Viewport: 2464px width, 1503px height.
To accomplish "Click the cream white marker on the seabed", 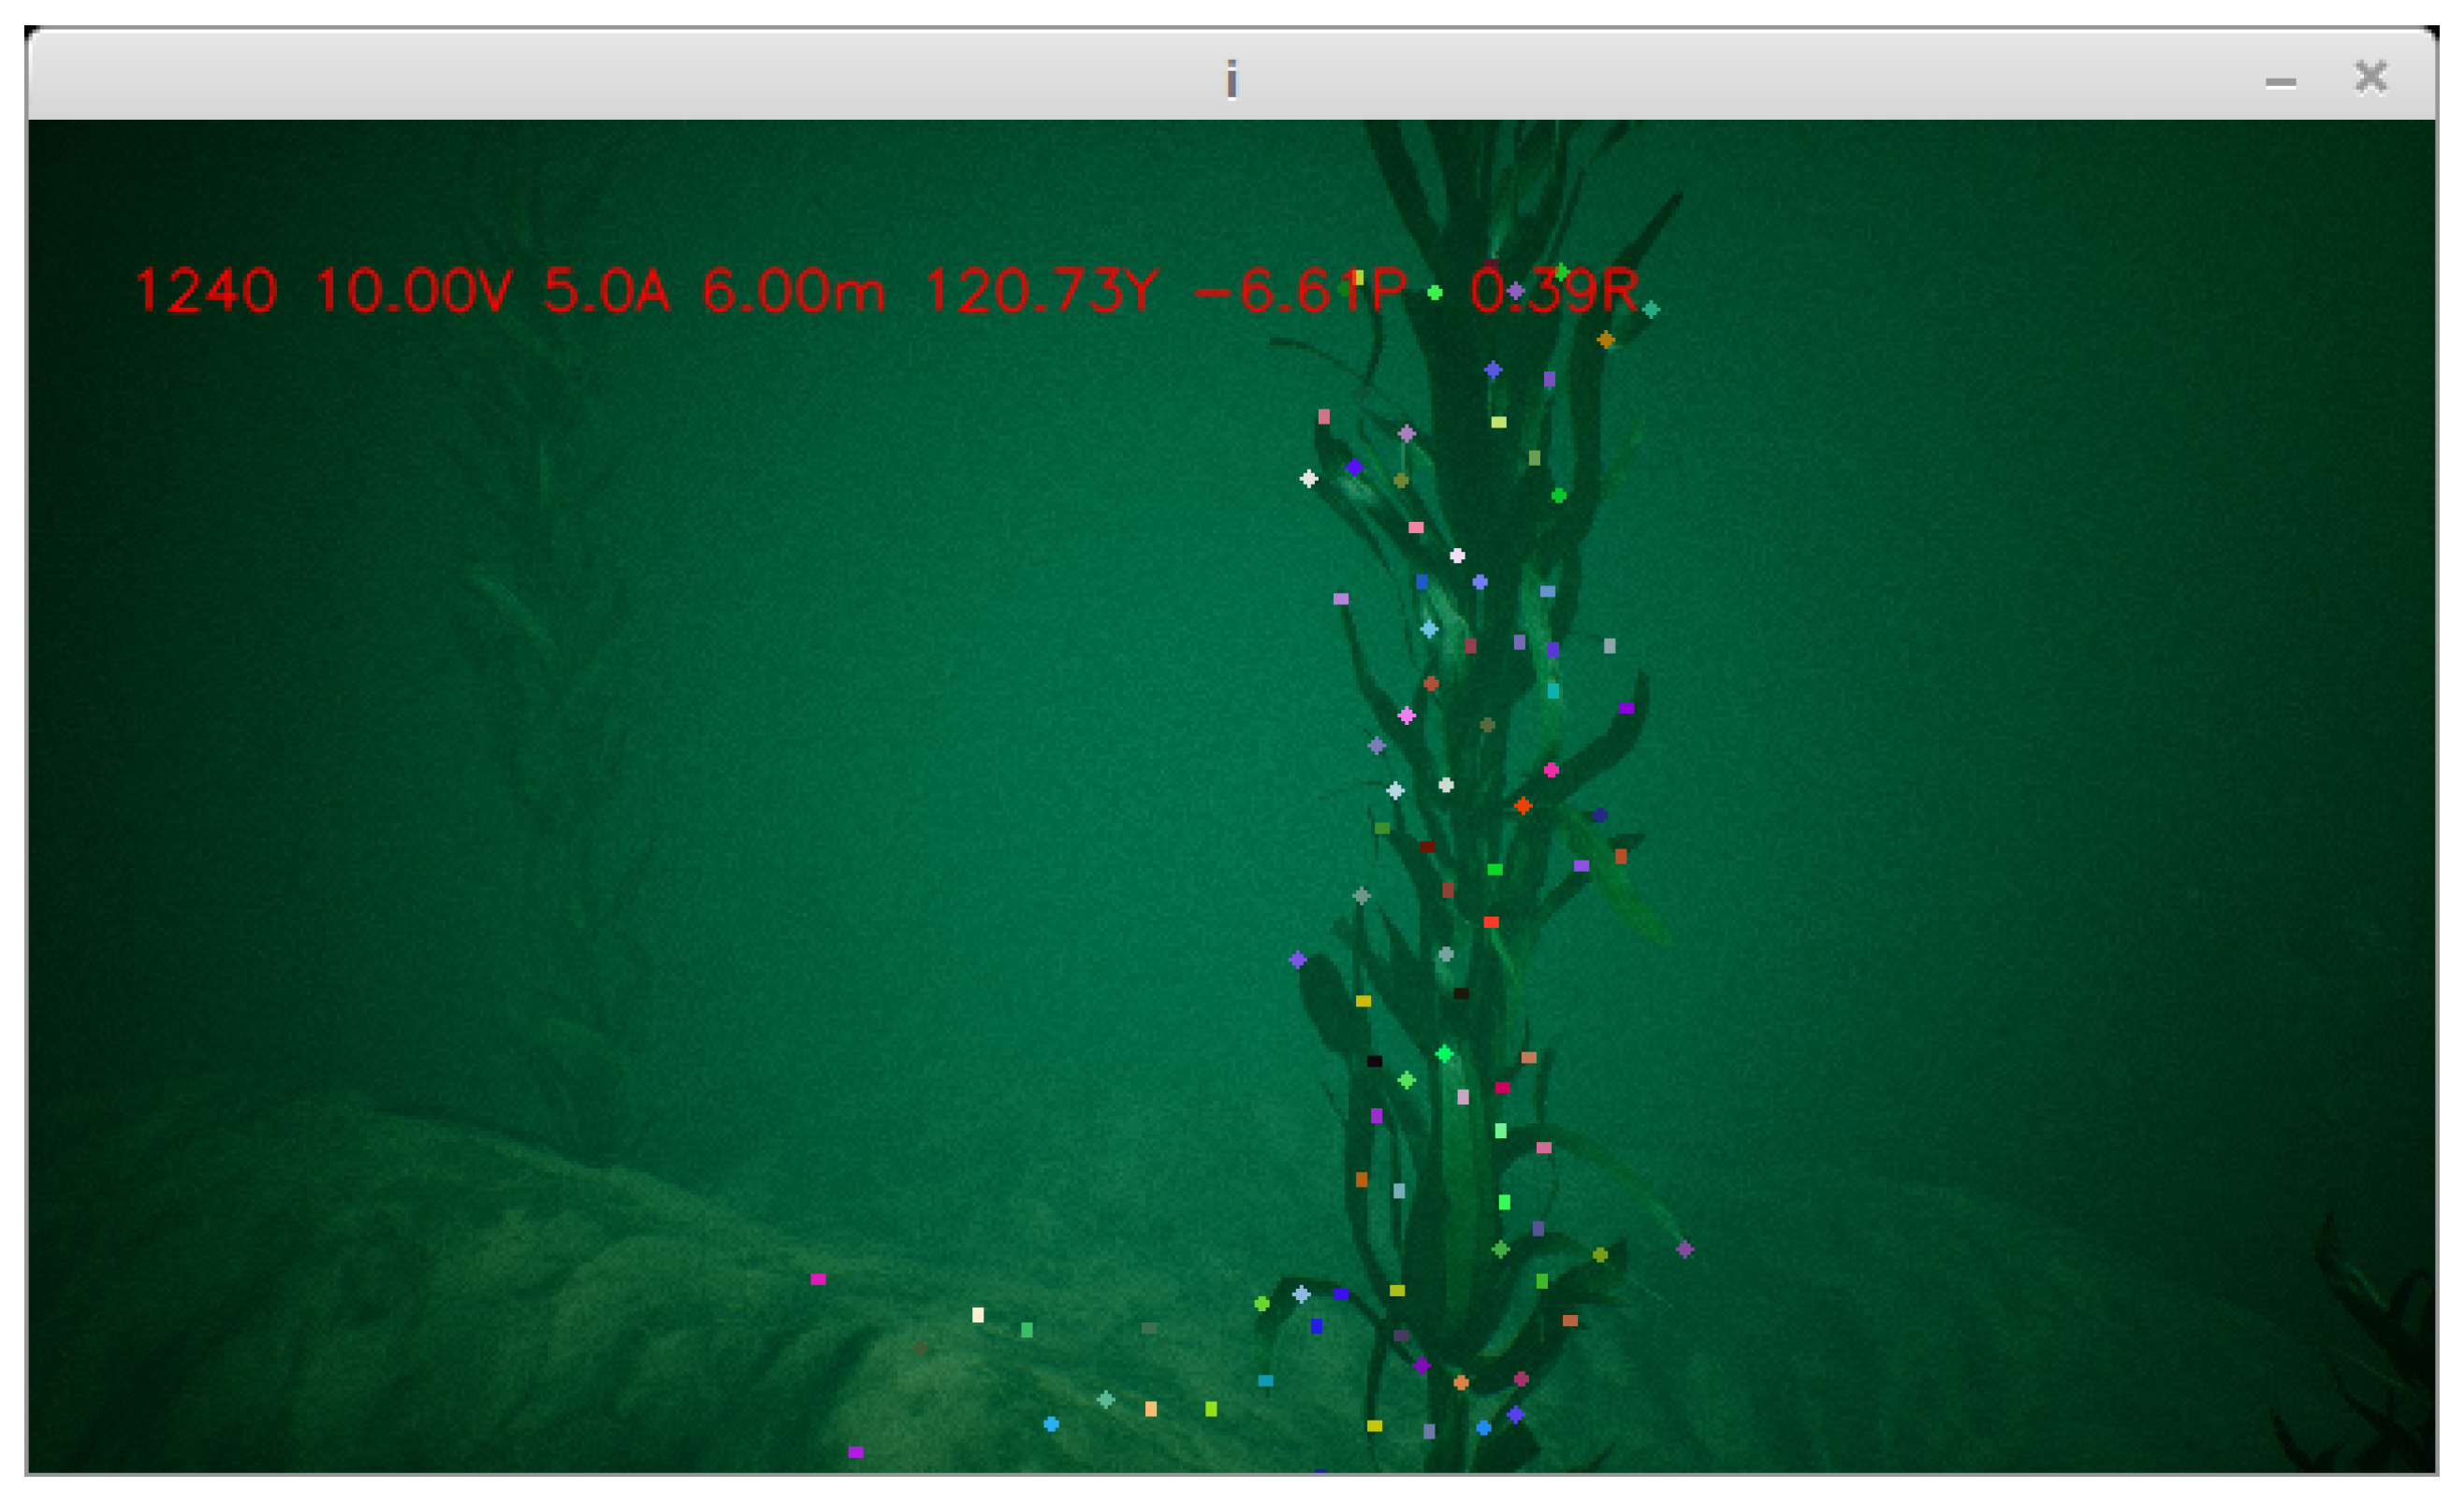I will [x=978, y=1315].
